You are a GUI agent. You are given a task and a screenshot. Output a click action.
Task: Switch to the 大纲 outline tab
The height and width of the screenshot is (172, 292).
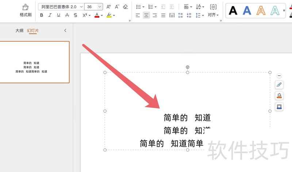click(19, 31)
